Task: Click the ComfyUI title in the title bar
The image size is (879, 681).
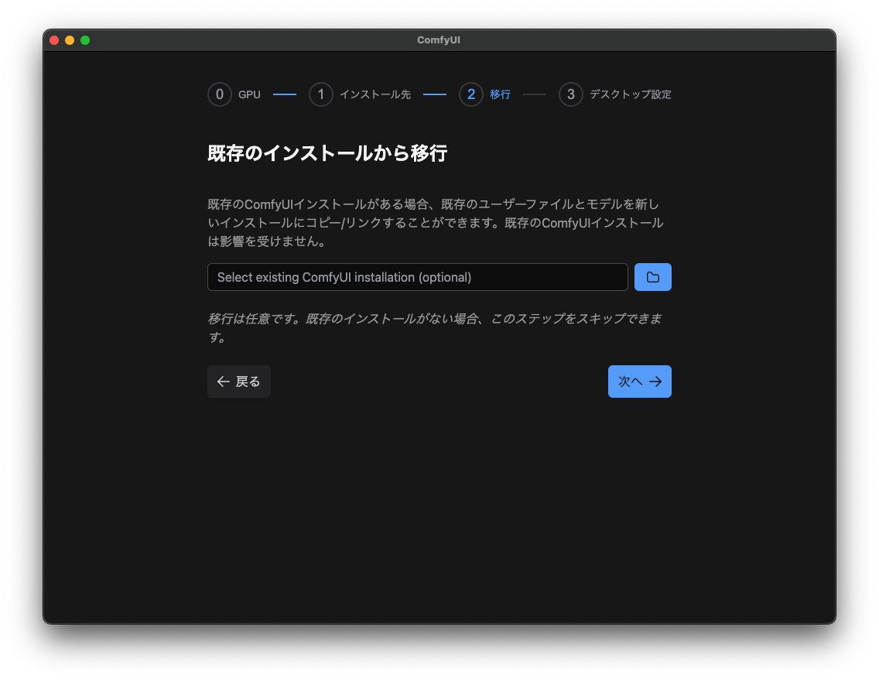Action: (439, 39)
